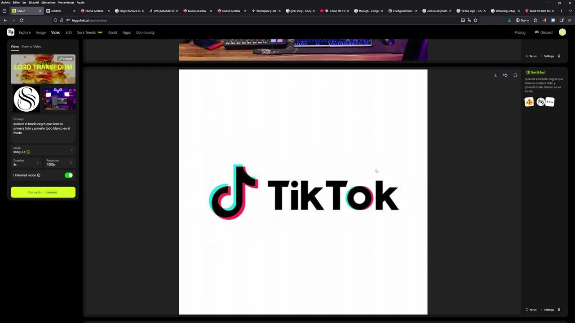
Task: Open a new browser tab with plus
Action: (561, 11)
